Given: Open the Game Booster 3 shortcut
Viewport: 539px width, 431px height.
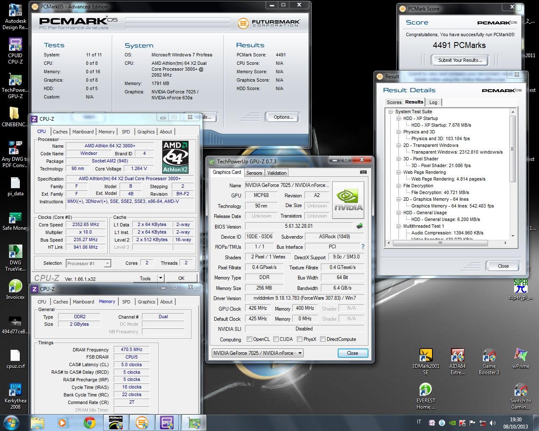Looking at the screenshot, I should pos(489,362).
